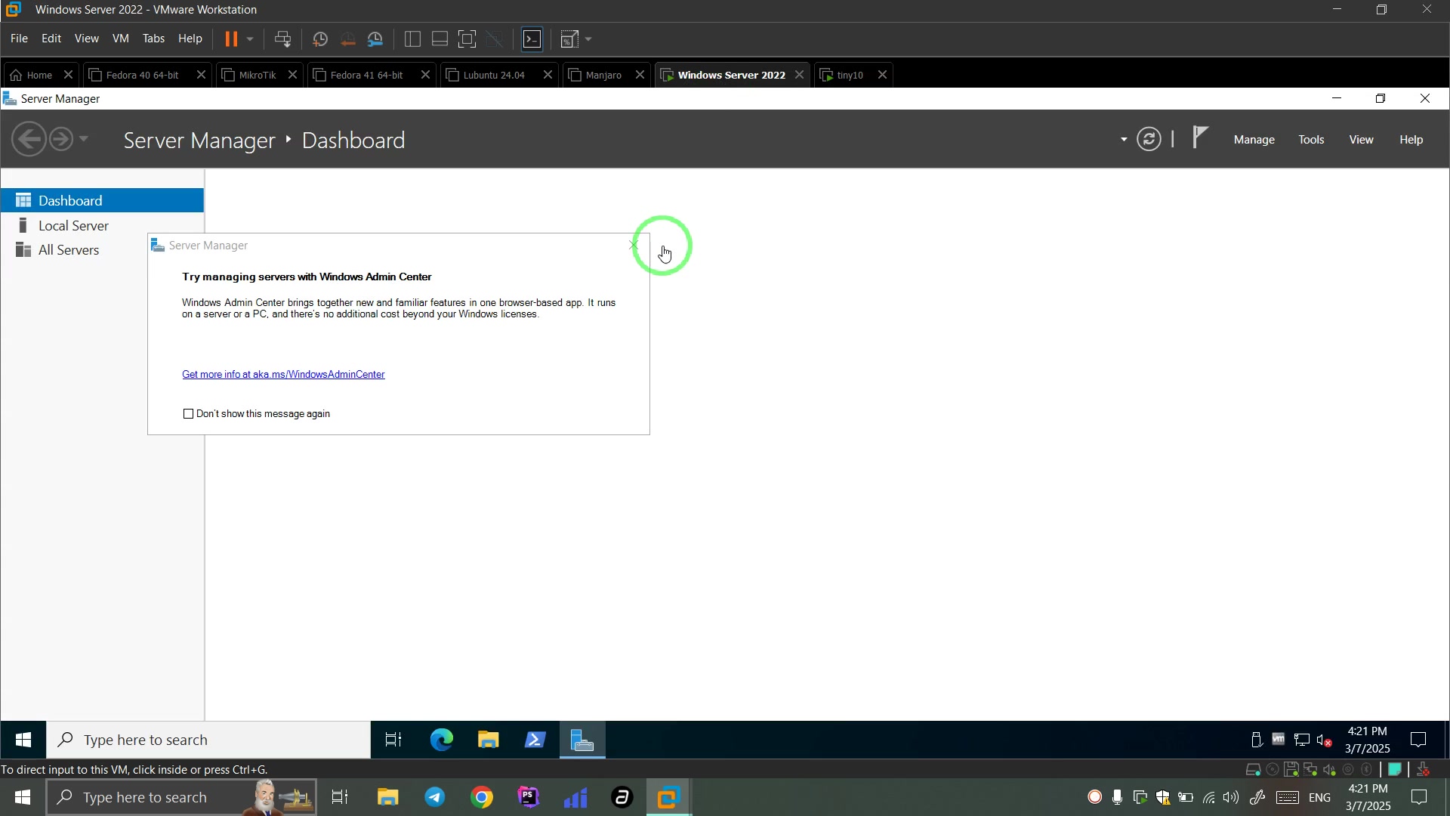The image size is (1450, 816).
Task: Switch to the Fedora 40 64-bit tab
Action: click(142, 75)
